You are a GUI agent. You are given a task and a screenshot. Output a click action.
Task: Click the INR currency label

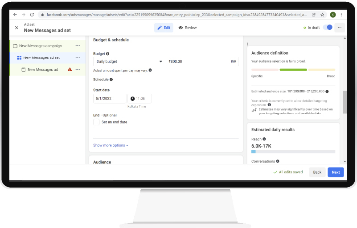click(234, 61)
